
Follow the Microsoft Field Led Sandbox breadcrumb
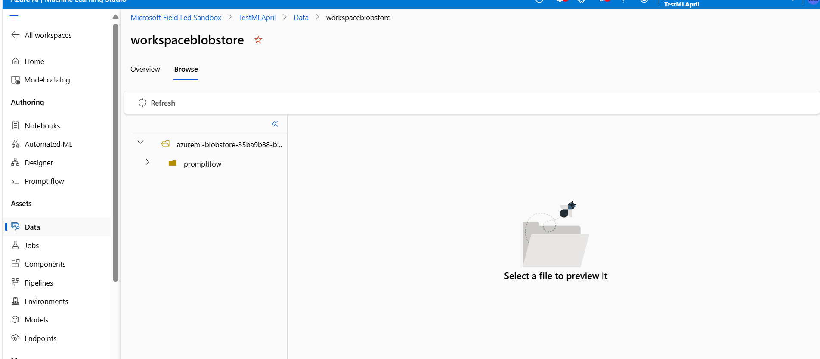176,18
